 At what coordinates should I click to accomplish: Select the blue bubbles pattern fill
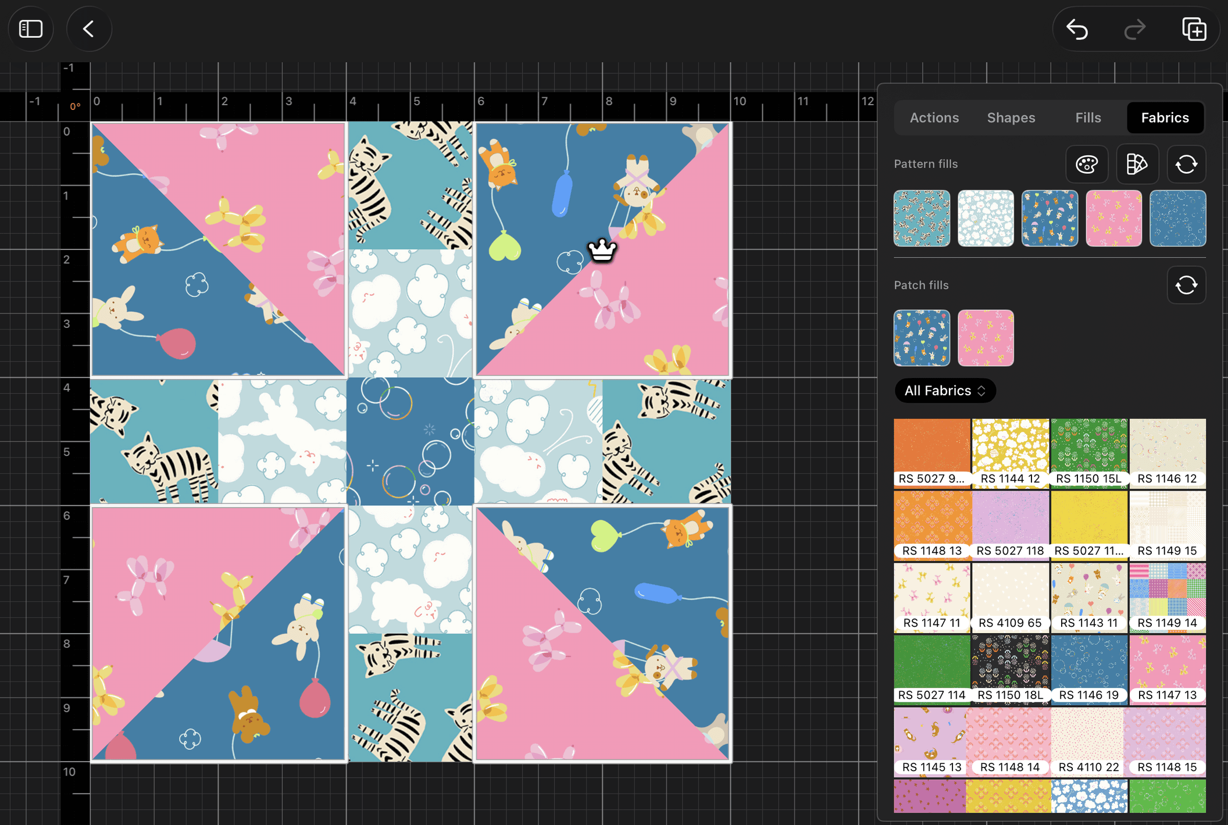pos(1177,218)
